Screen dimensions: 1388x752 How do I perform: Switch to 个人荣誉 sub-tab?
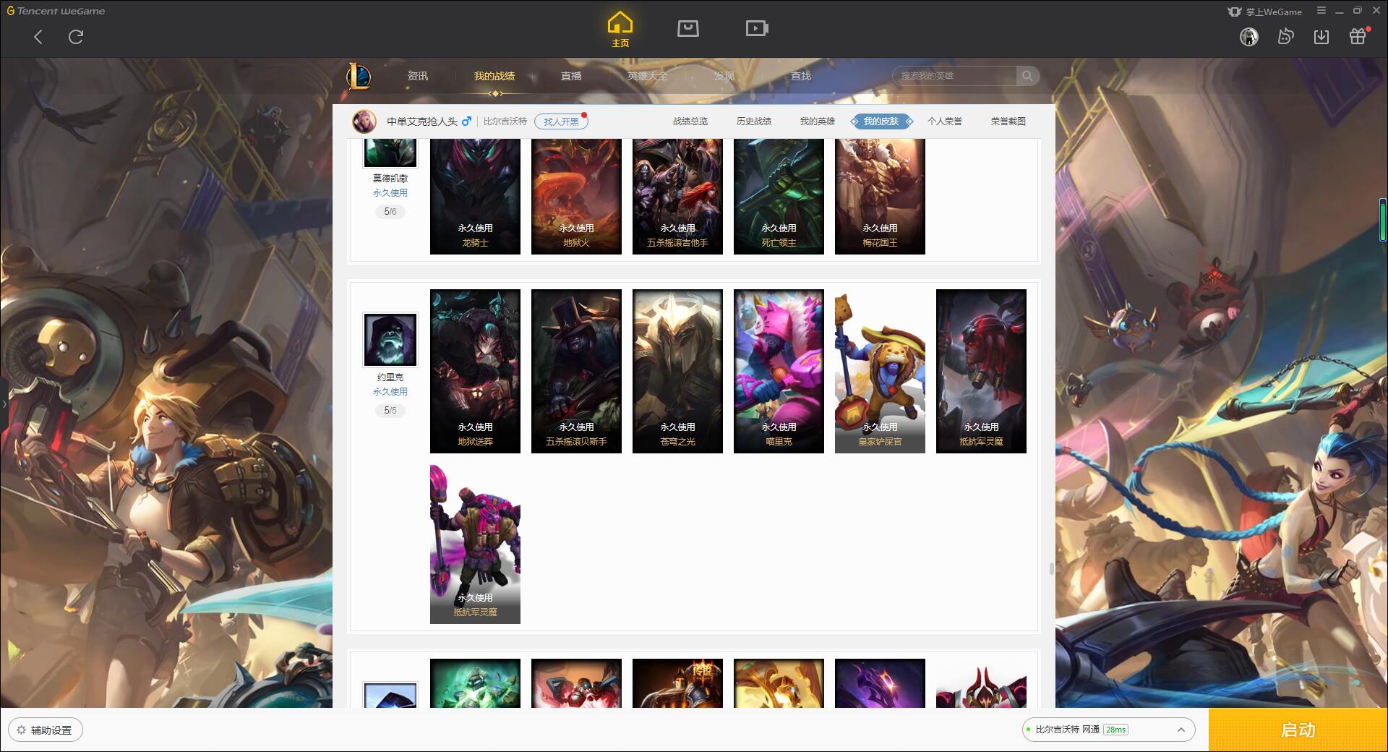coord(945,121)
